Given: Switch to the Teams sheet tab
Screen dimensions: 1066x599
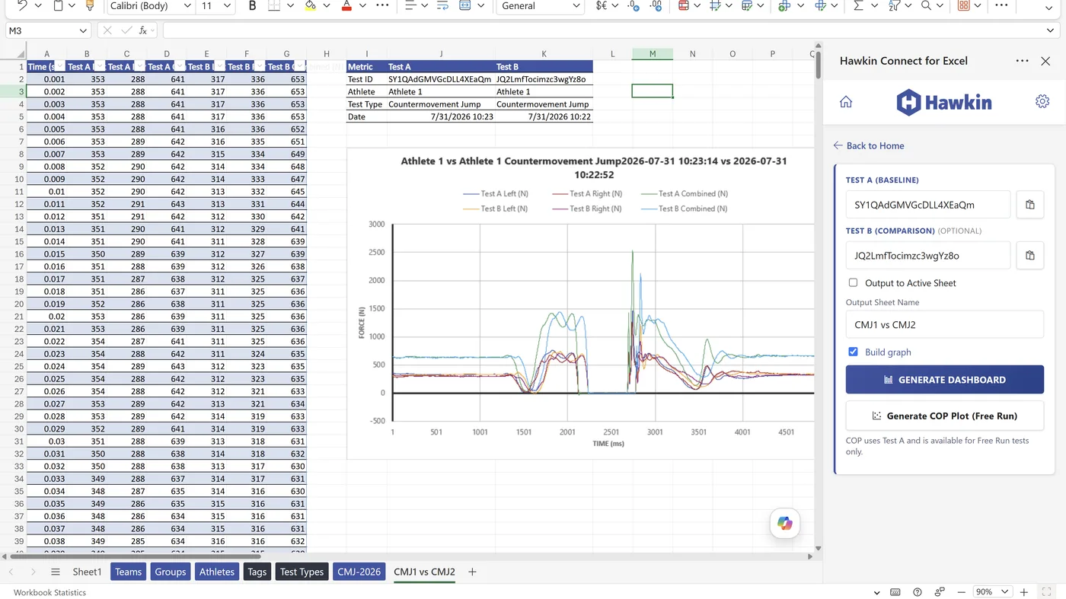Looking at the screenshot, I should [128, 572].
